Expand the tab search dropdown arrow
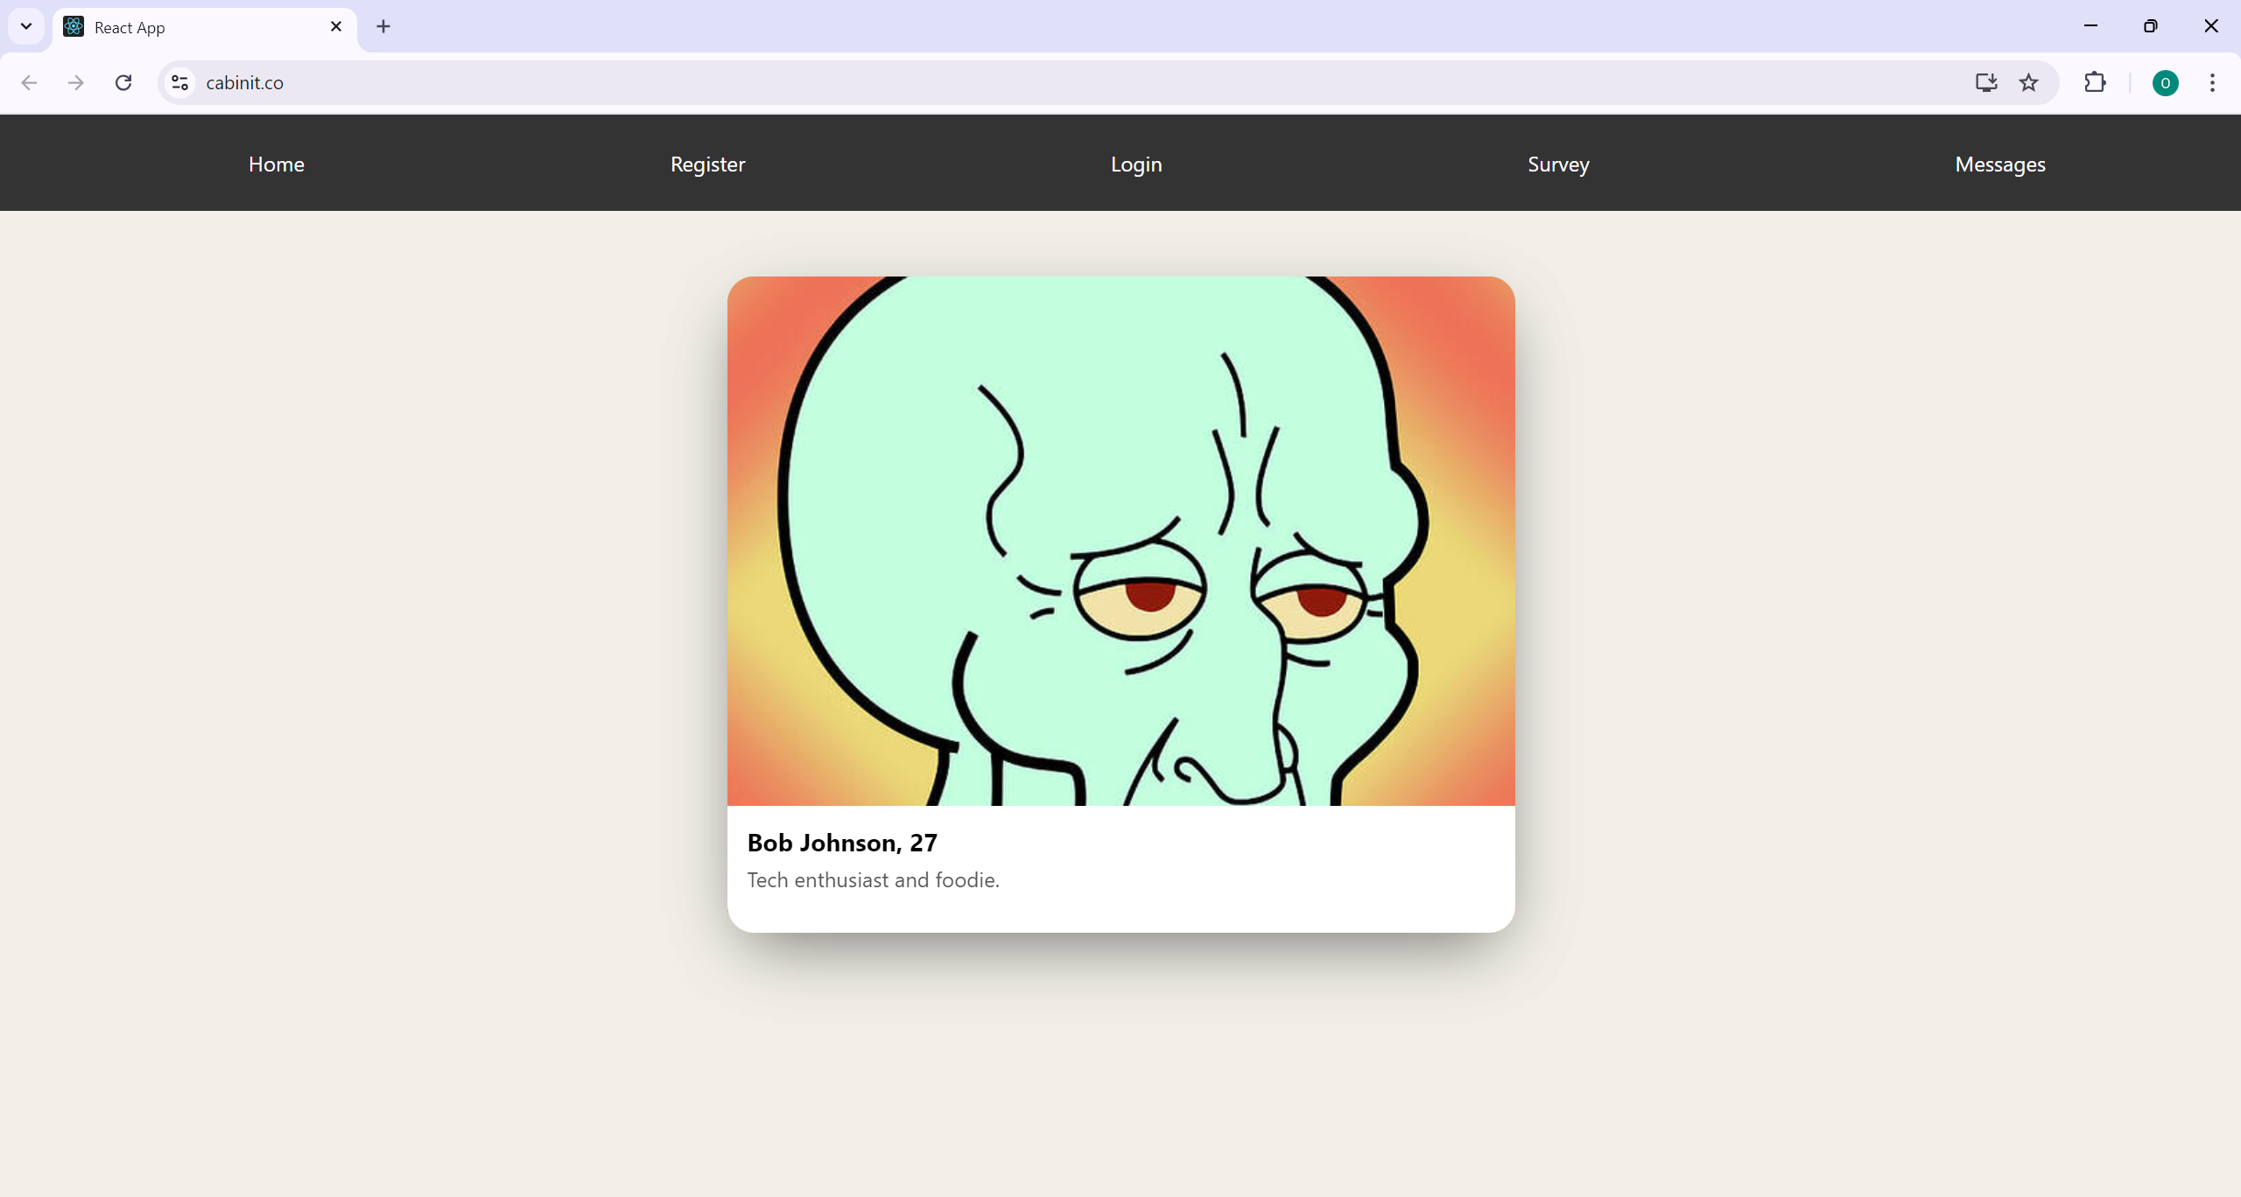The height and width of the screenshot is (1197, 2241). tap(26, 26)
